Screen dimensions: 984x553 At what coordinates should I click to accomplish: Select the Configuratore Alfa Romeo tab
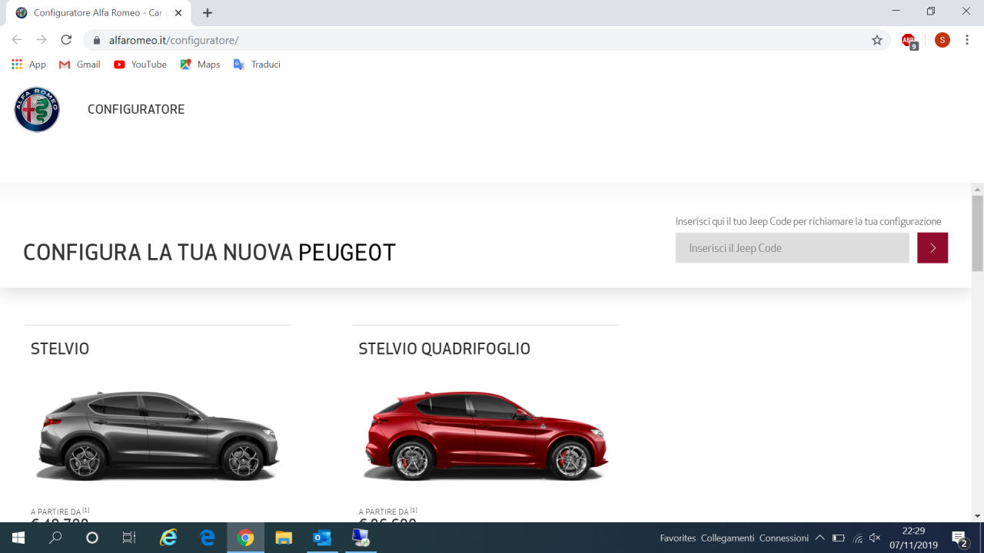pos(97,13)
